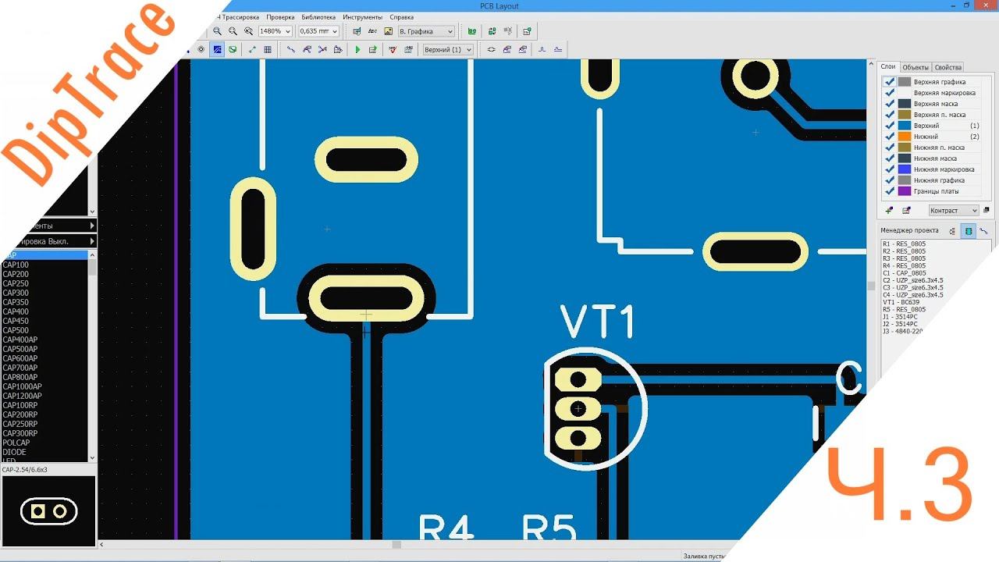The width and height of the screenshot is (999, 562).
Task: Select CAP1000AP in the component list
Action: coord(44,386)
